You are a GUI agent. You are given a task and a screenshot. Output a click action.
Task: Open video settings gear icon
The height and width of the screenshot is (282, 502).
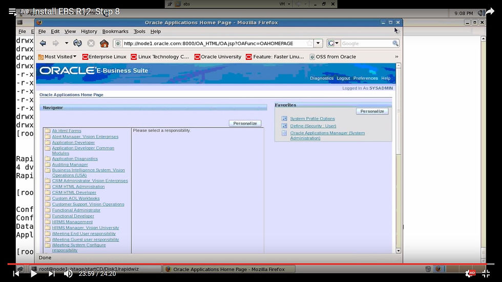click(470, 273)
